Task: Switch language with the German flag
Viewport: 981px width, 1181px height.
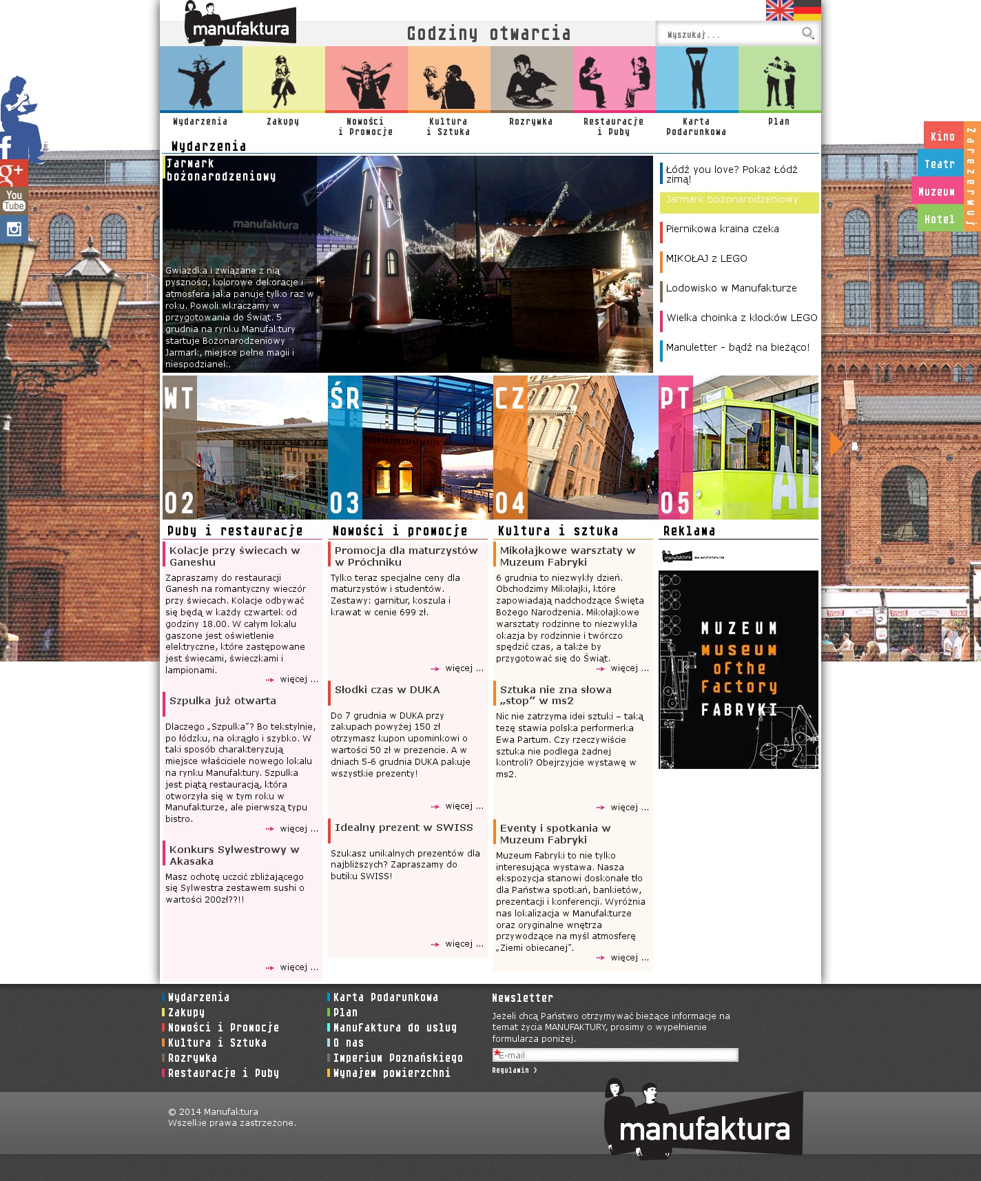Action: (x=807, y=10)
